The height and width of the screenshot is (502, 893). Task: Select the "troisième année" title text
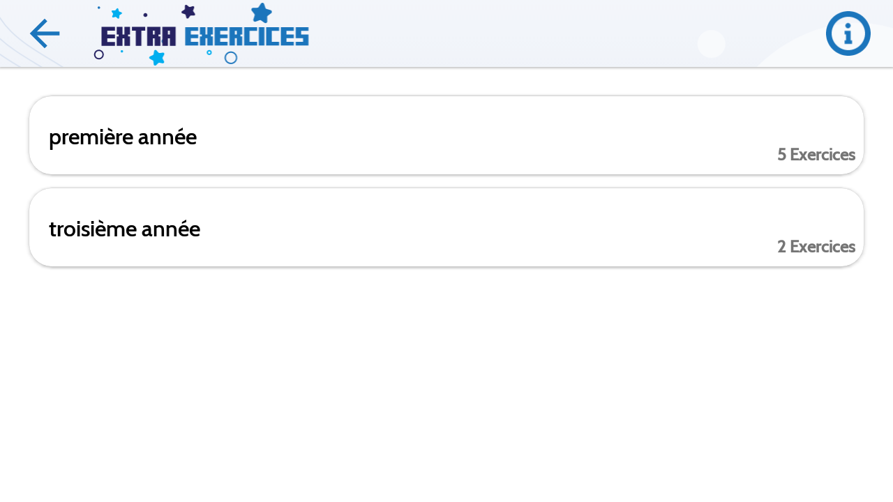(x=124, y=229)
